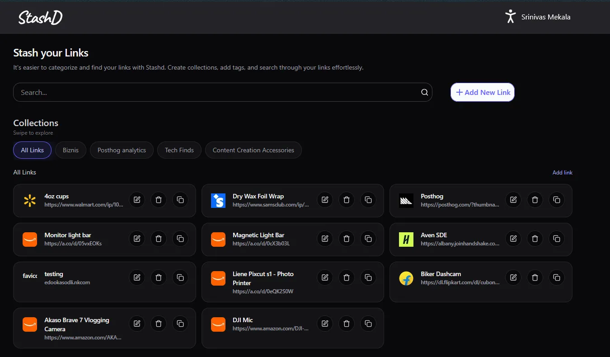Click the Aven SDE handshake URL
Image resolution: width=610 pixels, height=357 pixels.
[460, 244]
